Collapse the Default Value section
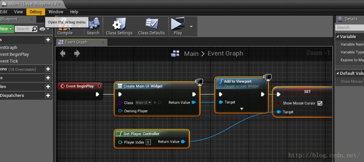This screenshot has height=162, width=364. [338, 73]
